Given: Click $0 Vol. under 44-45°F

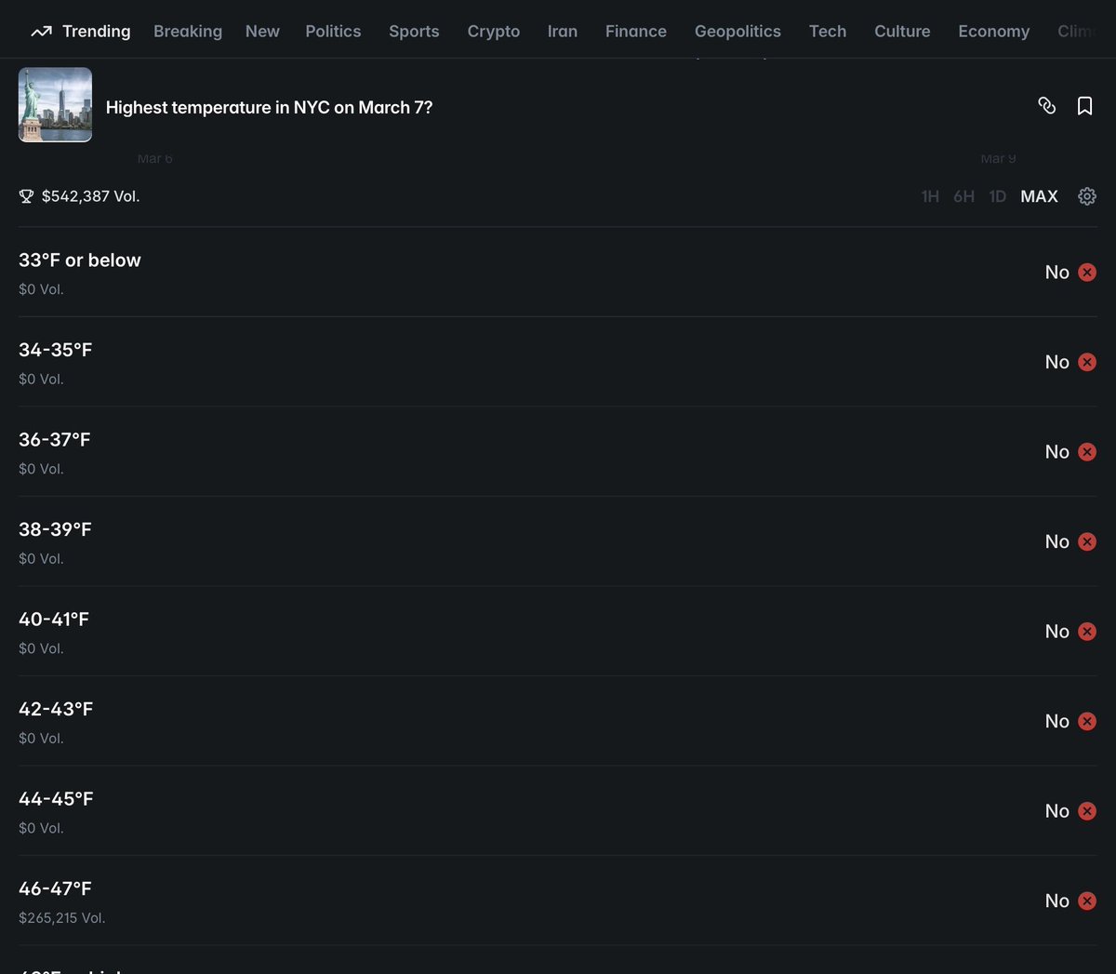Looking at the screenshot, I should tap(41, 828).
